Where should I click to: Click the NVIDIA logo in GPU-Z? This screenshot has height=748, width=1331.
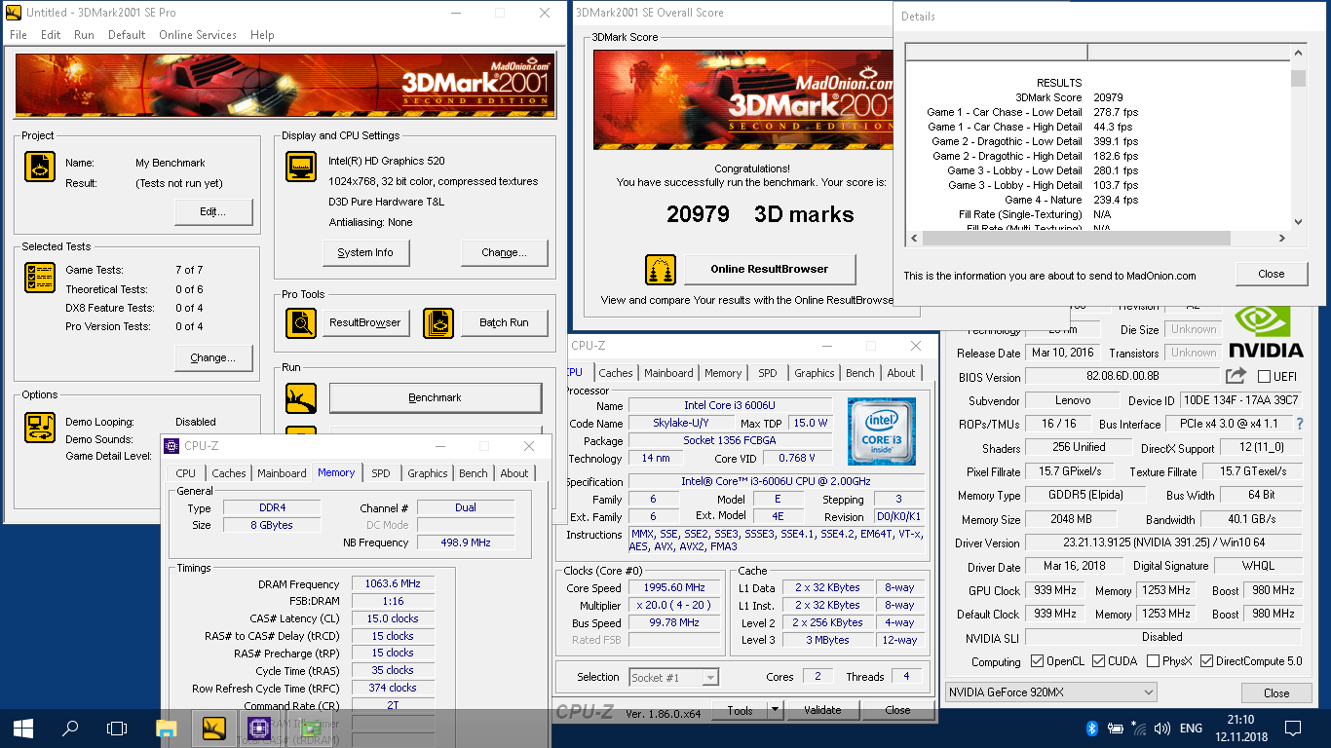(x=1265, y=331)
